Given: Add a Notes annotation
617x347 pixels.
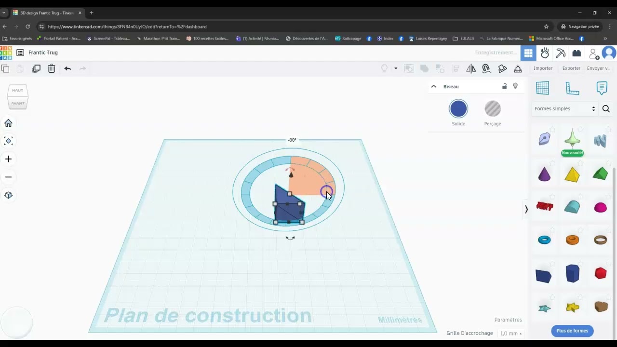Looking at the screenshot, I should point(602,88).
